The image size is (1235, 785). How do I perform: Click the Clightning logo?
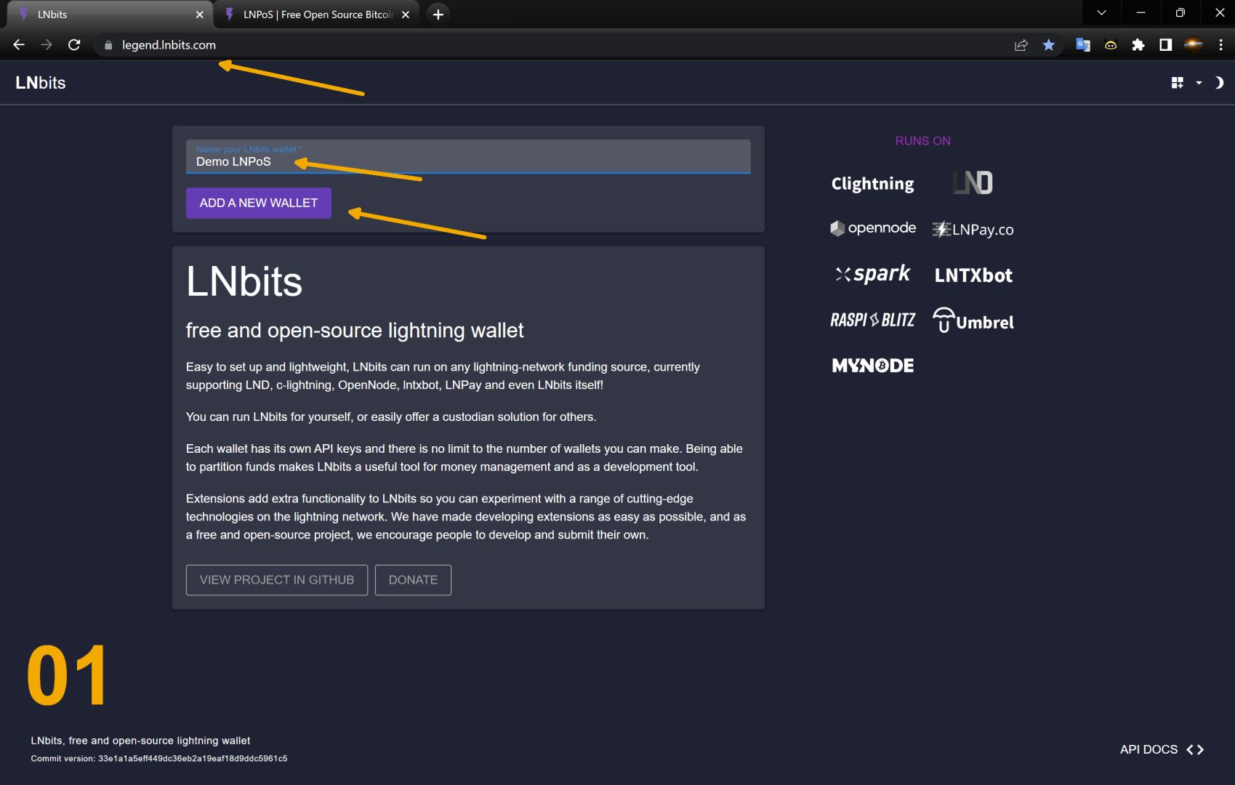pos(872,184)
